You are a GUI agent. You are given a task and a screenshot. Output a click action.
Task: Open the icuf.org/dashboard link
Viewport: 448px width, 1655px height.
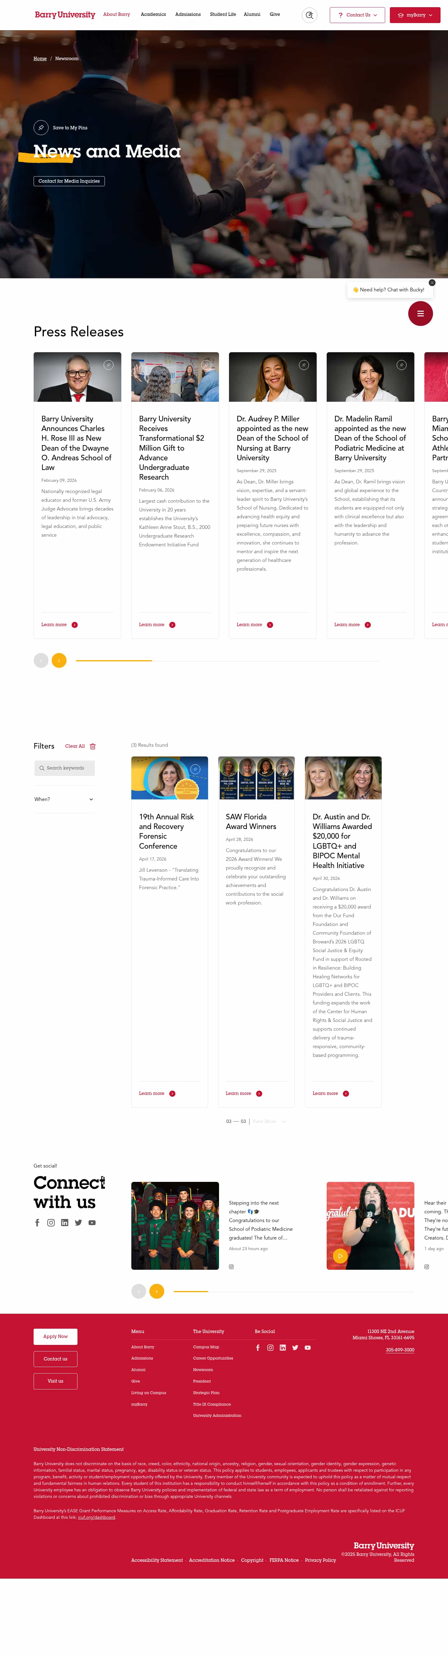(97, 1518)
